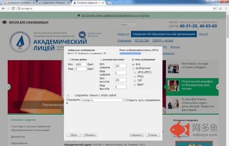Click the 'Max высота' input field
The height and width of the screenshot is (146, 235).
(x=120, y=87)
